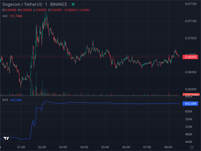This screenshot has height=151, width=201.
Task: Click the 0.07150 price axis label
Action: pos(191,4)
